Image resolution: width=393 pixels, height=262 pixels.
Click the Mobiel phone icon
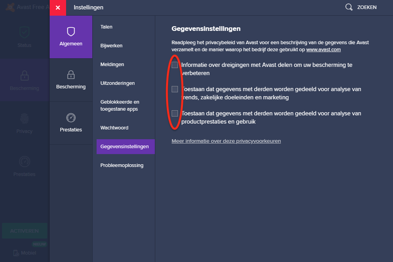pyautogui.click(x=16, y=253)
